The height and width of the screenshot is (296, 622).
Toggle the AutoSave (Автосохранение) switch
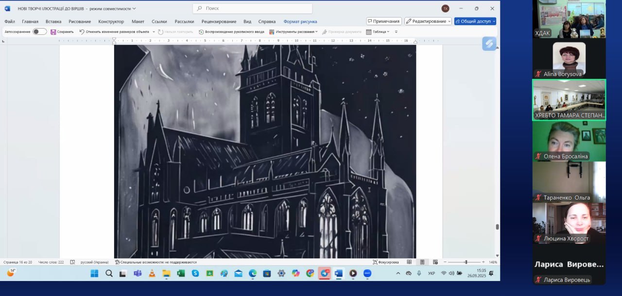click(x=39, y=32)
